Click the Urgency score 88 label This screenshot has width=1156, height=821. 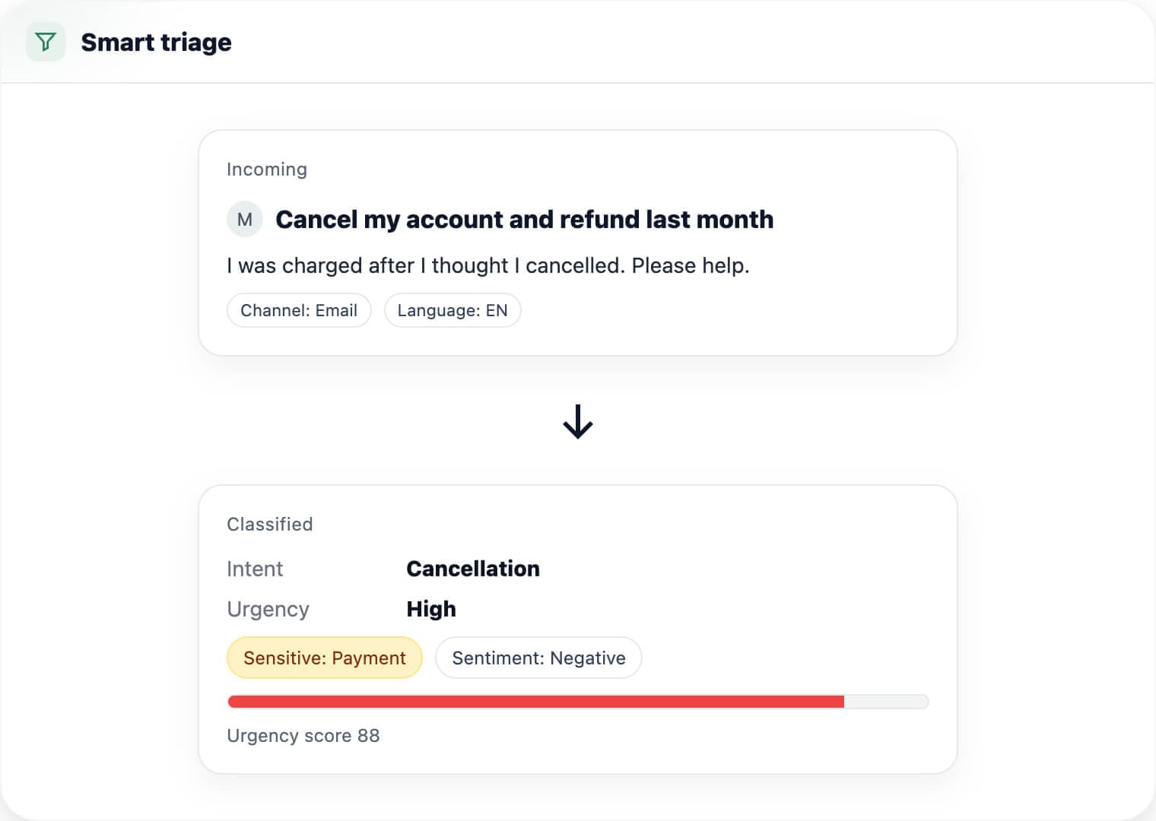pyautogui.click(x=303, y=735)
